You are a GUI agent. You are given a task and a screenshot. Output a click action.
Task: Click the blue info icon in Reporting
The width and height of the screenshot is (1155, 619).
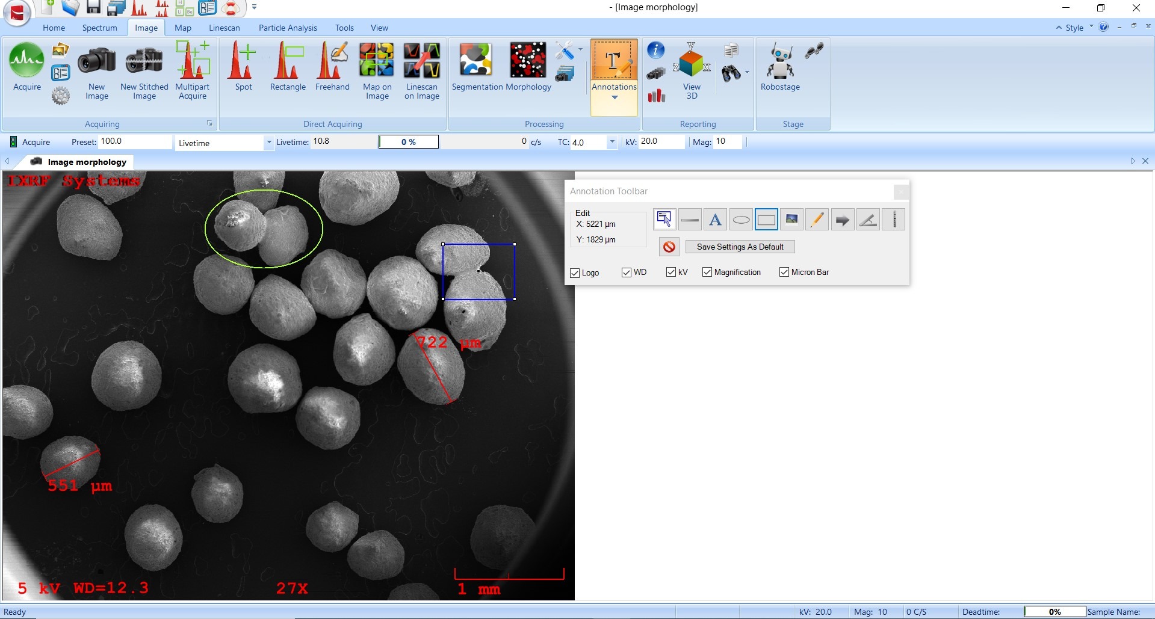[x=655, y=50]
